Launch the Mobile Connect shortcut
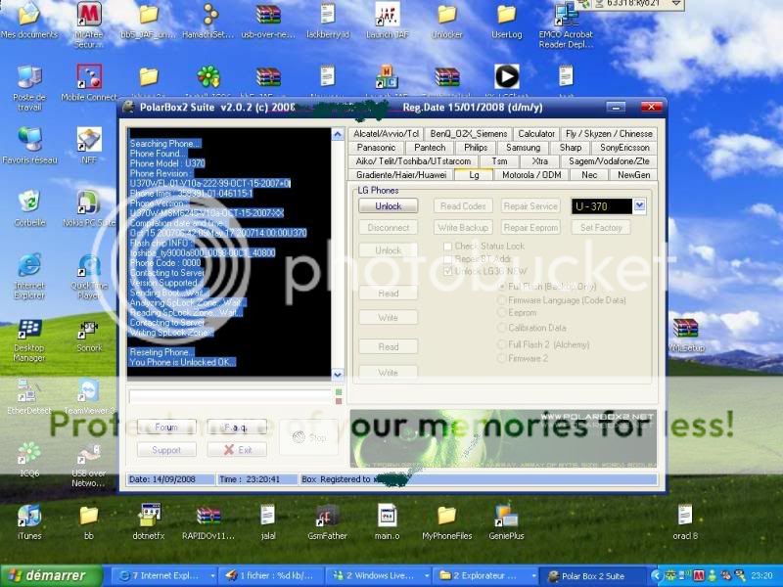Screen dimensions: 783x587 (89, 83)
